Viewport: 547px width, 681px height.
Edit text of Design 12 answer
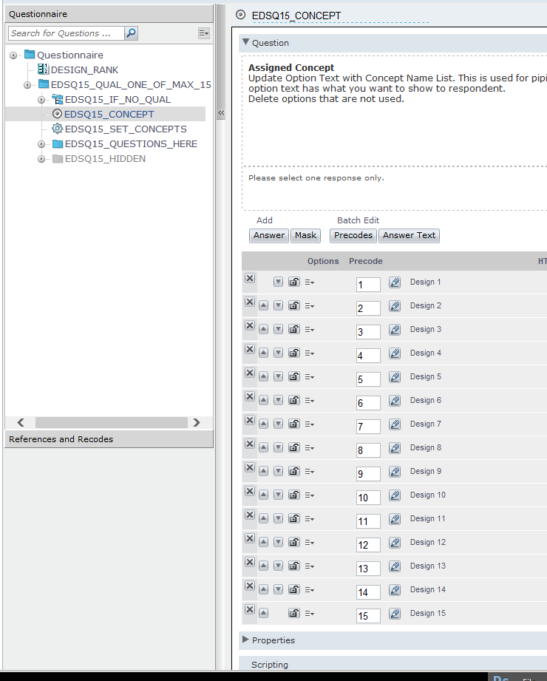pos(395,543)
